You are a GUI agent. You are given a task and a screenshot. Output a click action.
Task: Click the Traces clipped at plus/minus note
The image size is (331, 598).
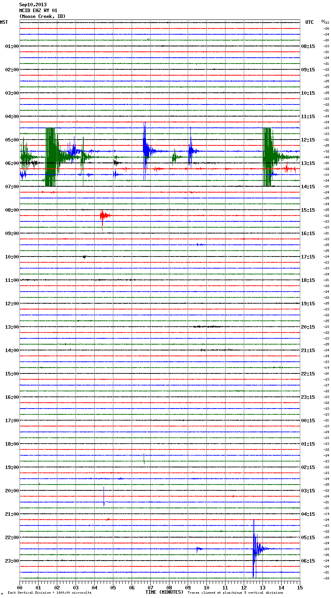pyautogui.click(x=235, y=593)
